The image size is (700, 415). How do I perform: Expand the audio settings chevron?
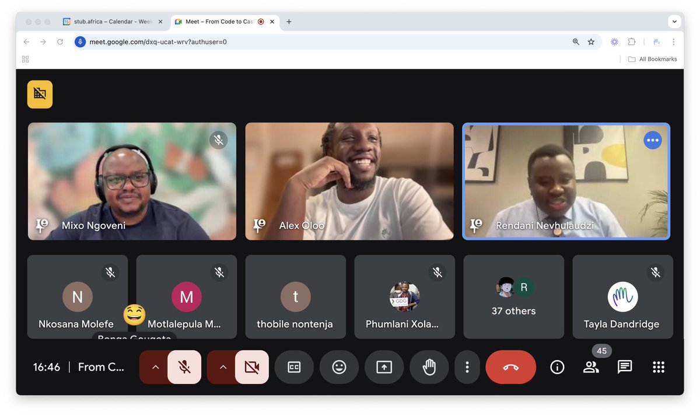[155, 367]
